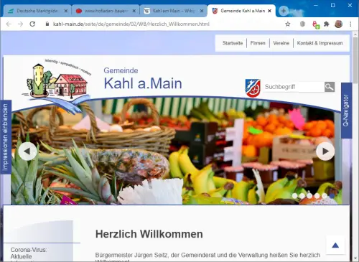Click the municipal coat of arms icon

tap(253, 88)
